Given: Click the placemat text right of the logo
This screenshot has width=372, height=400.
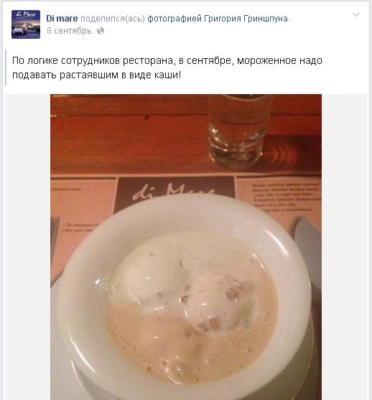Looking at the screenshot, I should (x=283, y=197).
